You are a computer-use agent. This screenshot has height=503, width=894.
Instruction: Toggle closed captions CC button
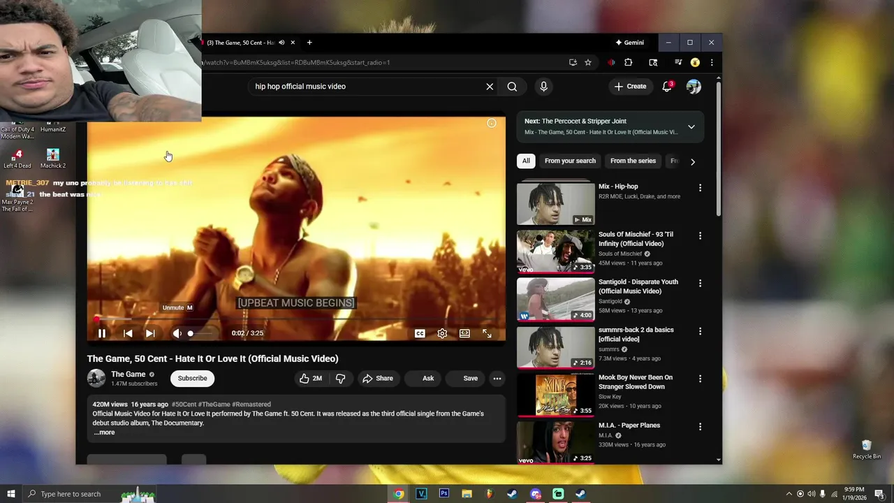pyautogui.click(x=420, y=333)
